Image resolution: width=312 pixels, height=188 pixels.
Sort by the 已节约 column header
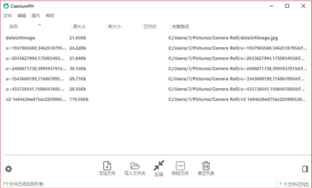coord(150,26)
